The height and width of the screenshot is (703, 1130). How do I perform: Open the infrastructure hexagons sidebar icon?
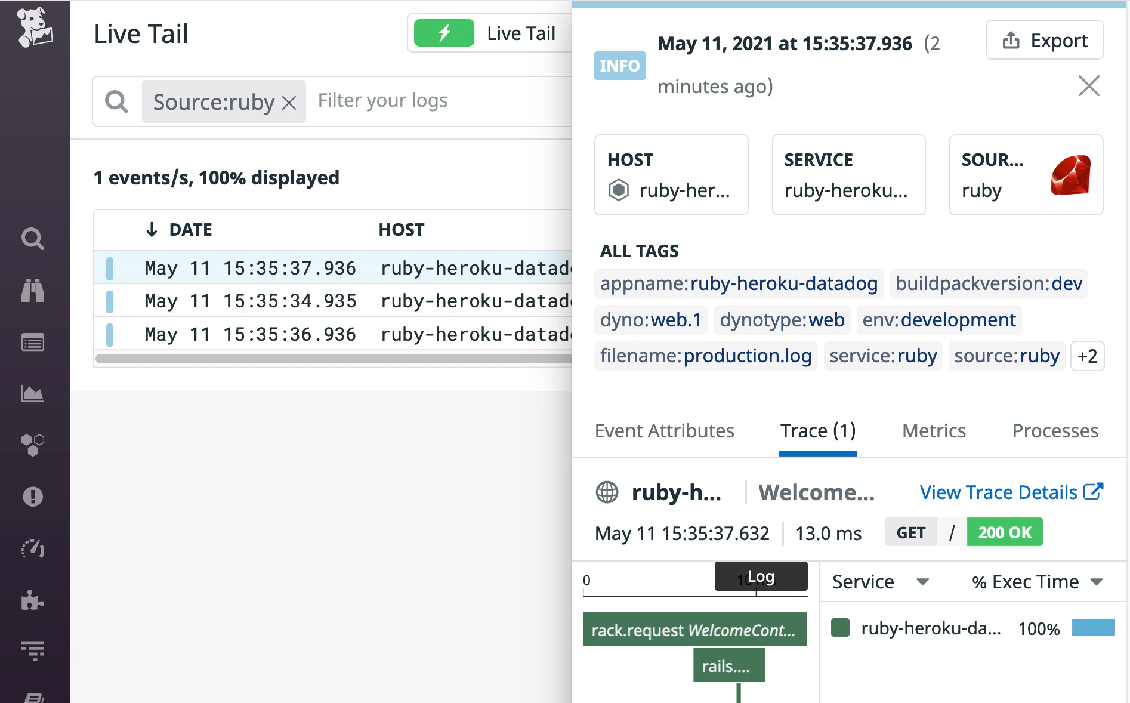pyautogui.click(x=33, y=445)
